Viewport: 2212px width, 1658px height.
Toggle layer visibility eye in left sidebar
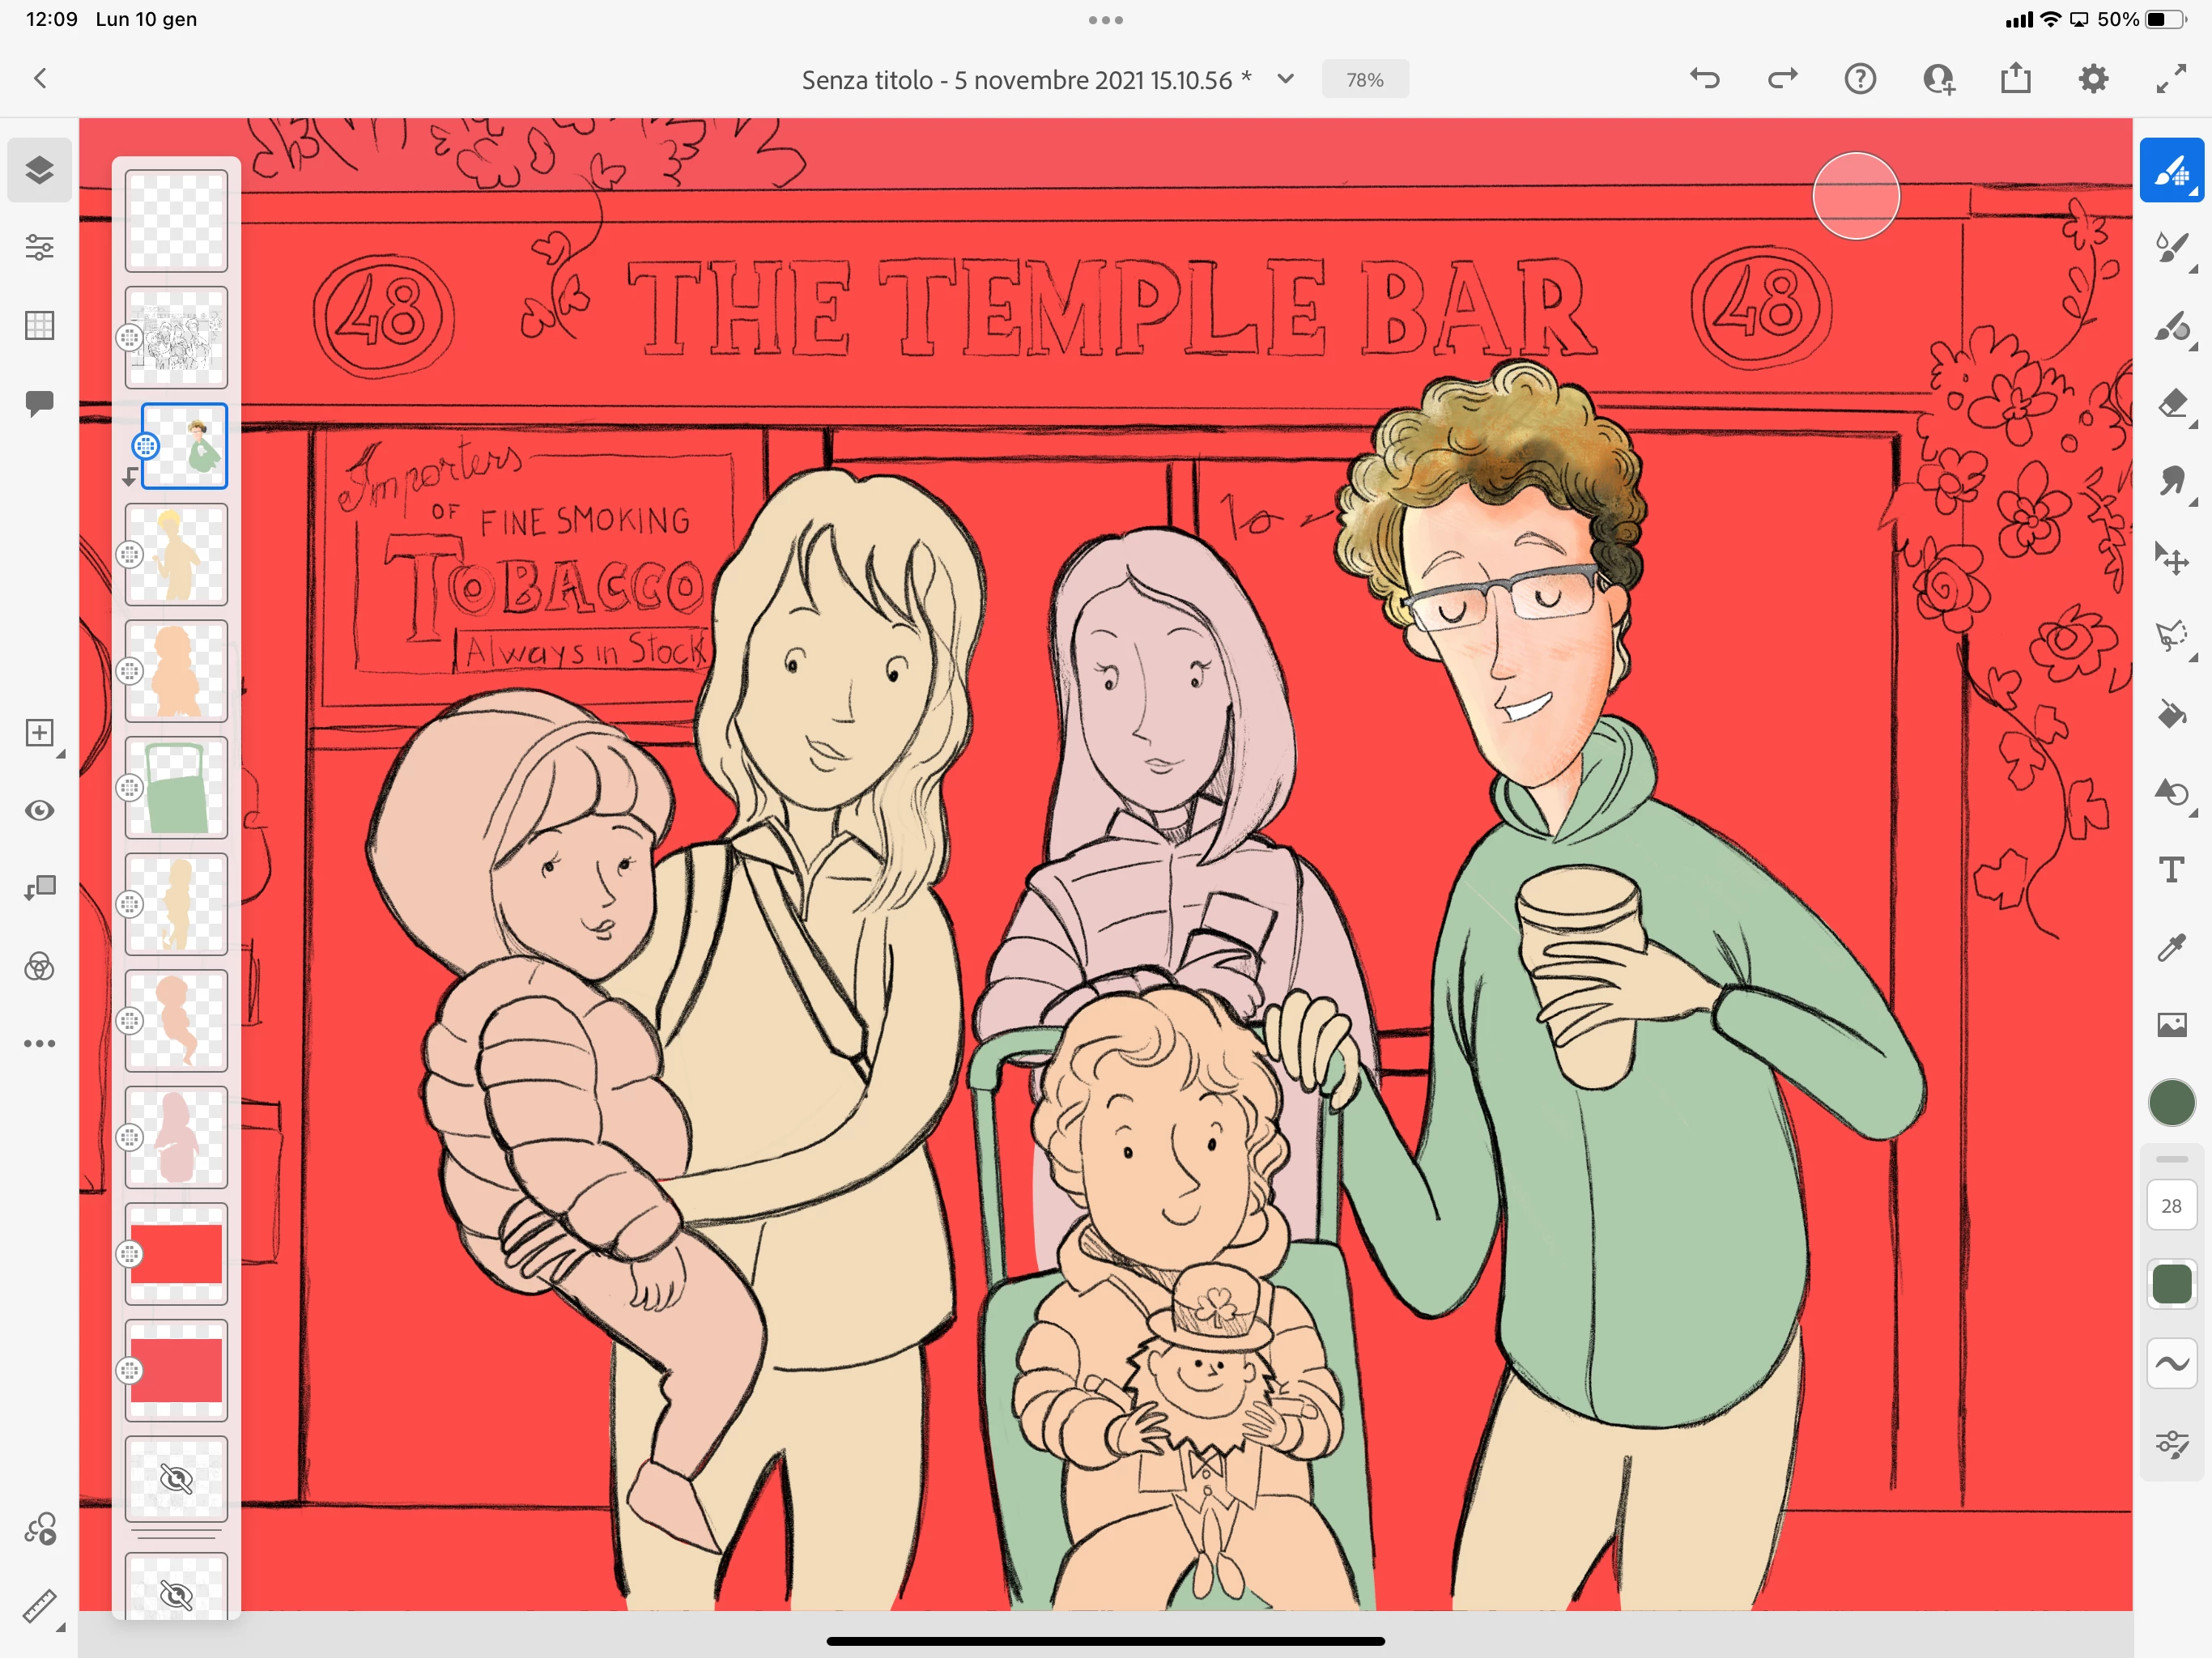pyautogui.click(x=39, y=810)
